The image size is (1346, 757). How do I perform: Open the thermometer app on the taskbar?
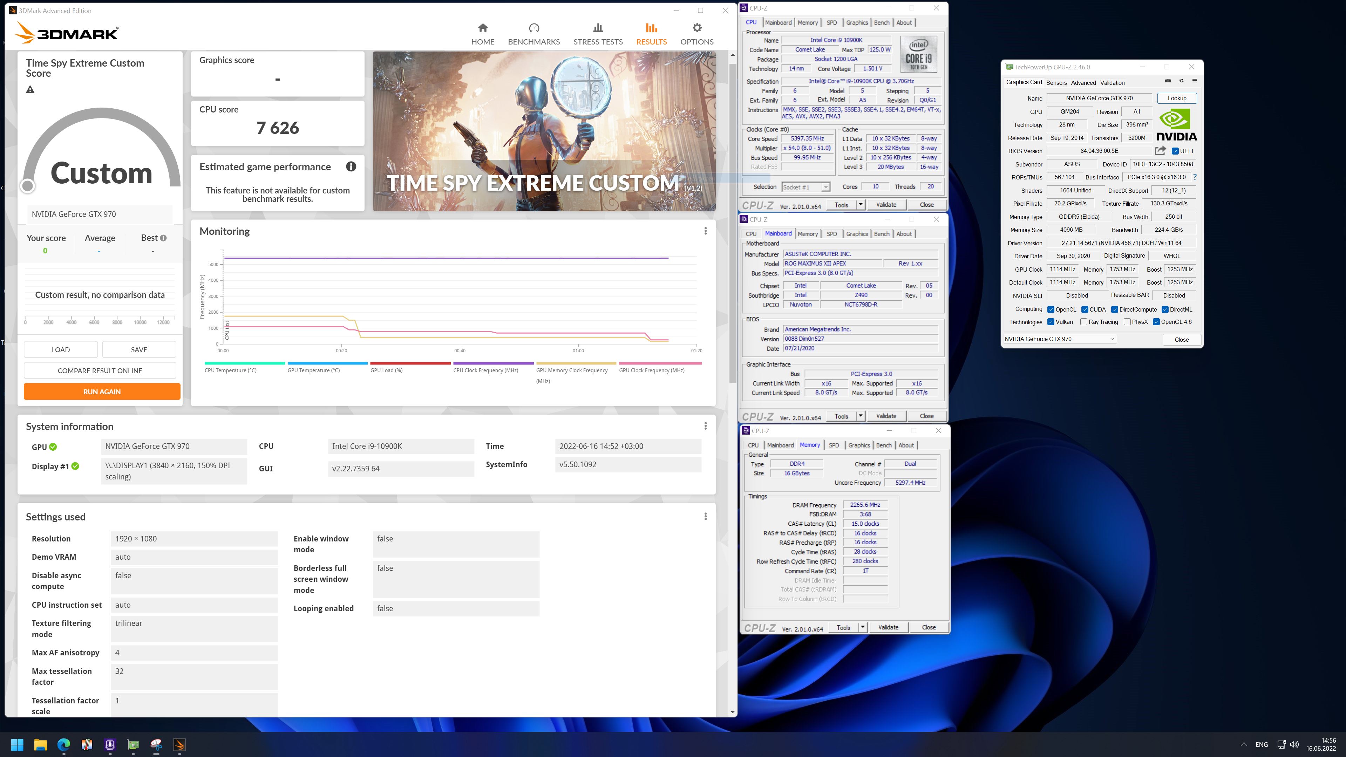pos(87,744)
